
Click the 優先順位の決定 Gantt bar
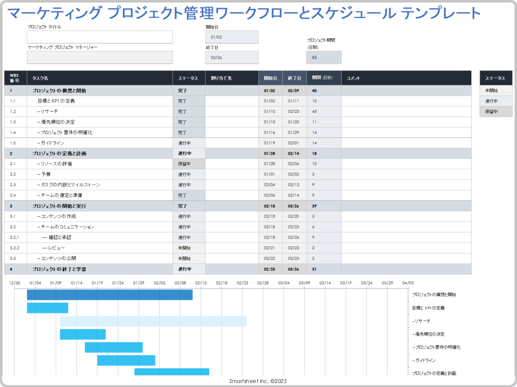pos(83,334)
